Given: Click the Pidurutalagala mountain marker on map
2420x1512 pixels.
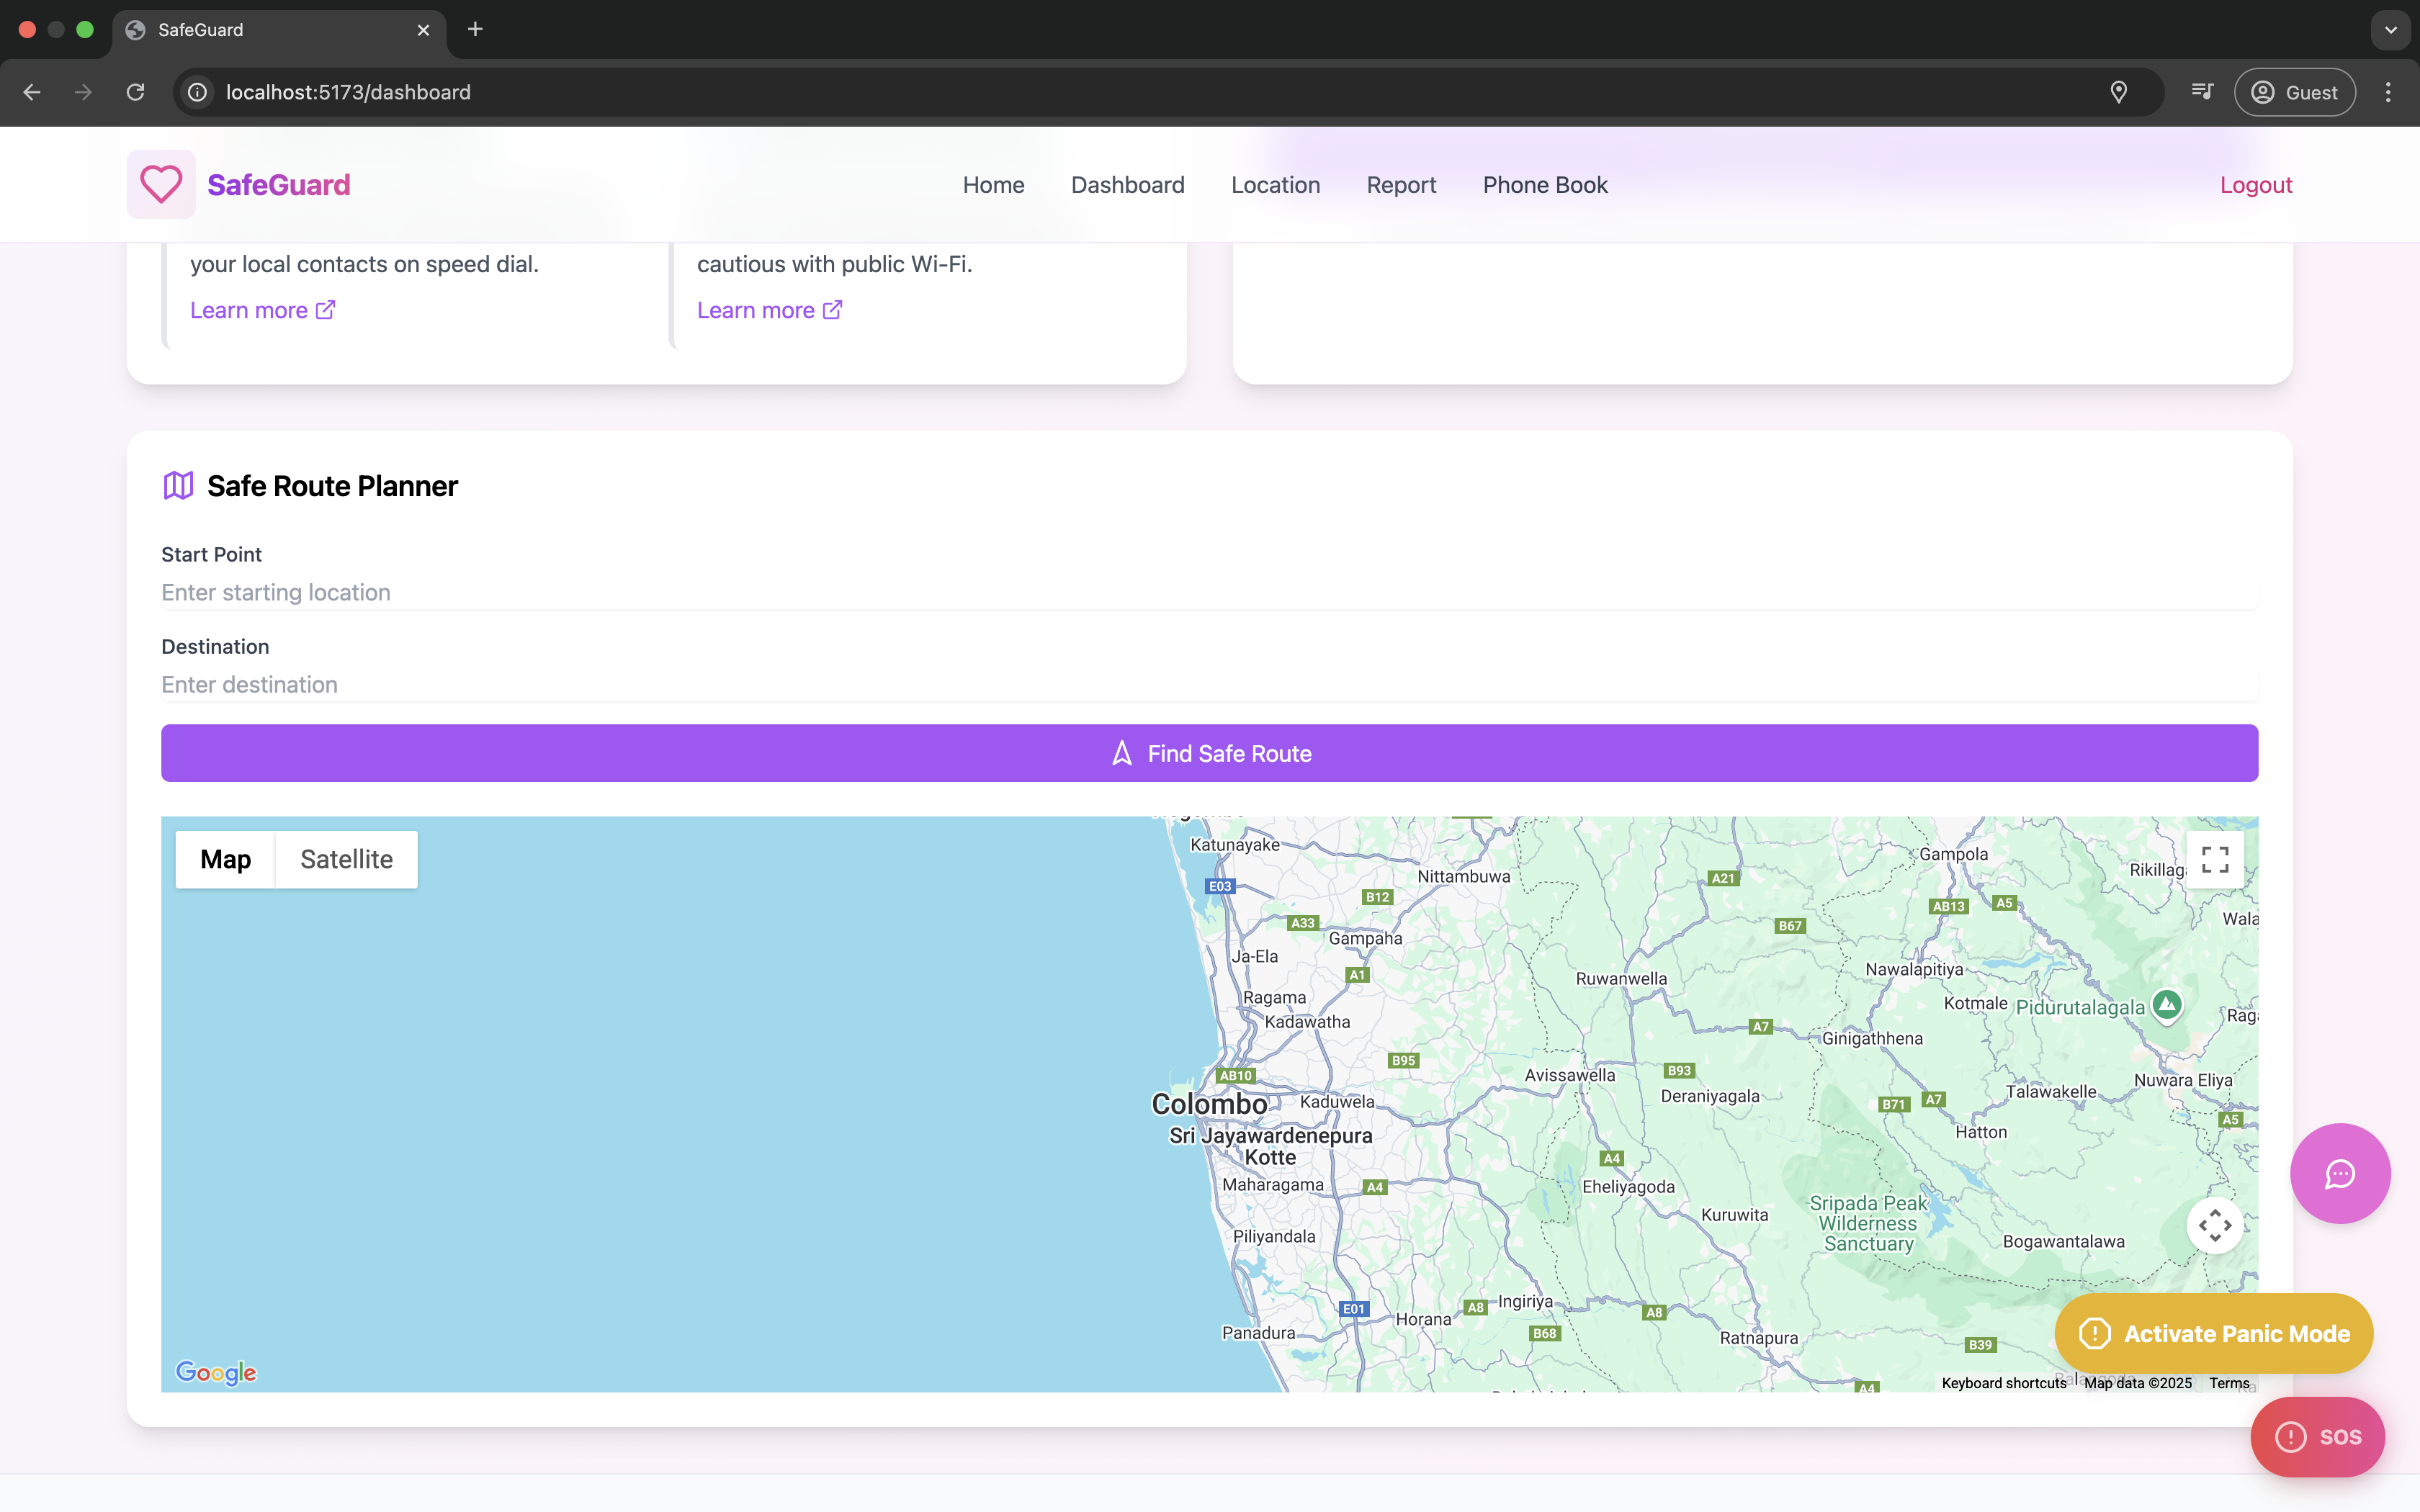Looking at the screenshot, I should pyautogui.click(x=2166, y=1004).
